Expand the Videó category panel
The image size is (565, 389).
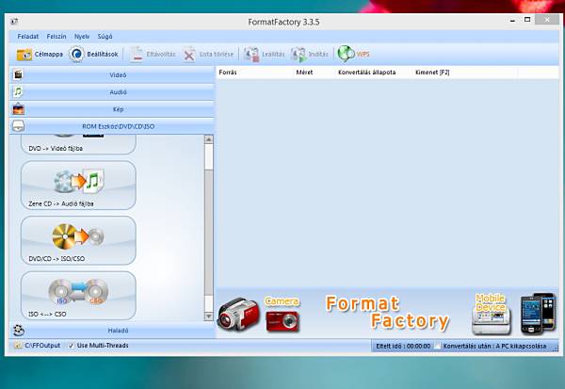pos(112,74)
